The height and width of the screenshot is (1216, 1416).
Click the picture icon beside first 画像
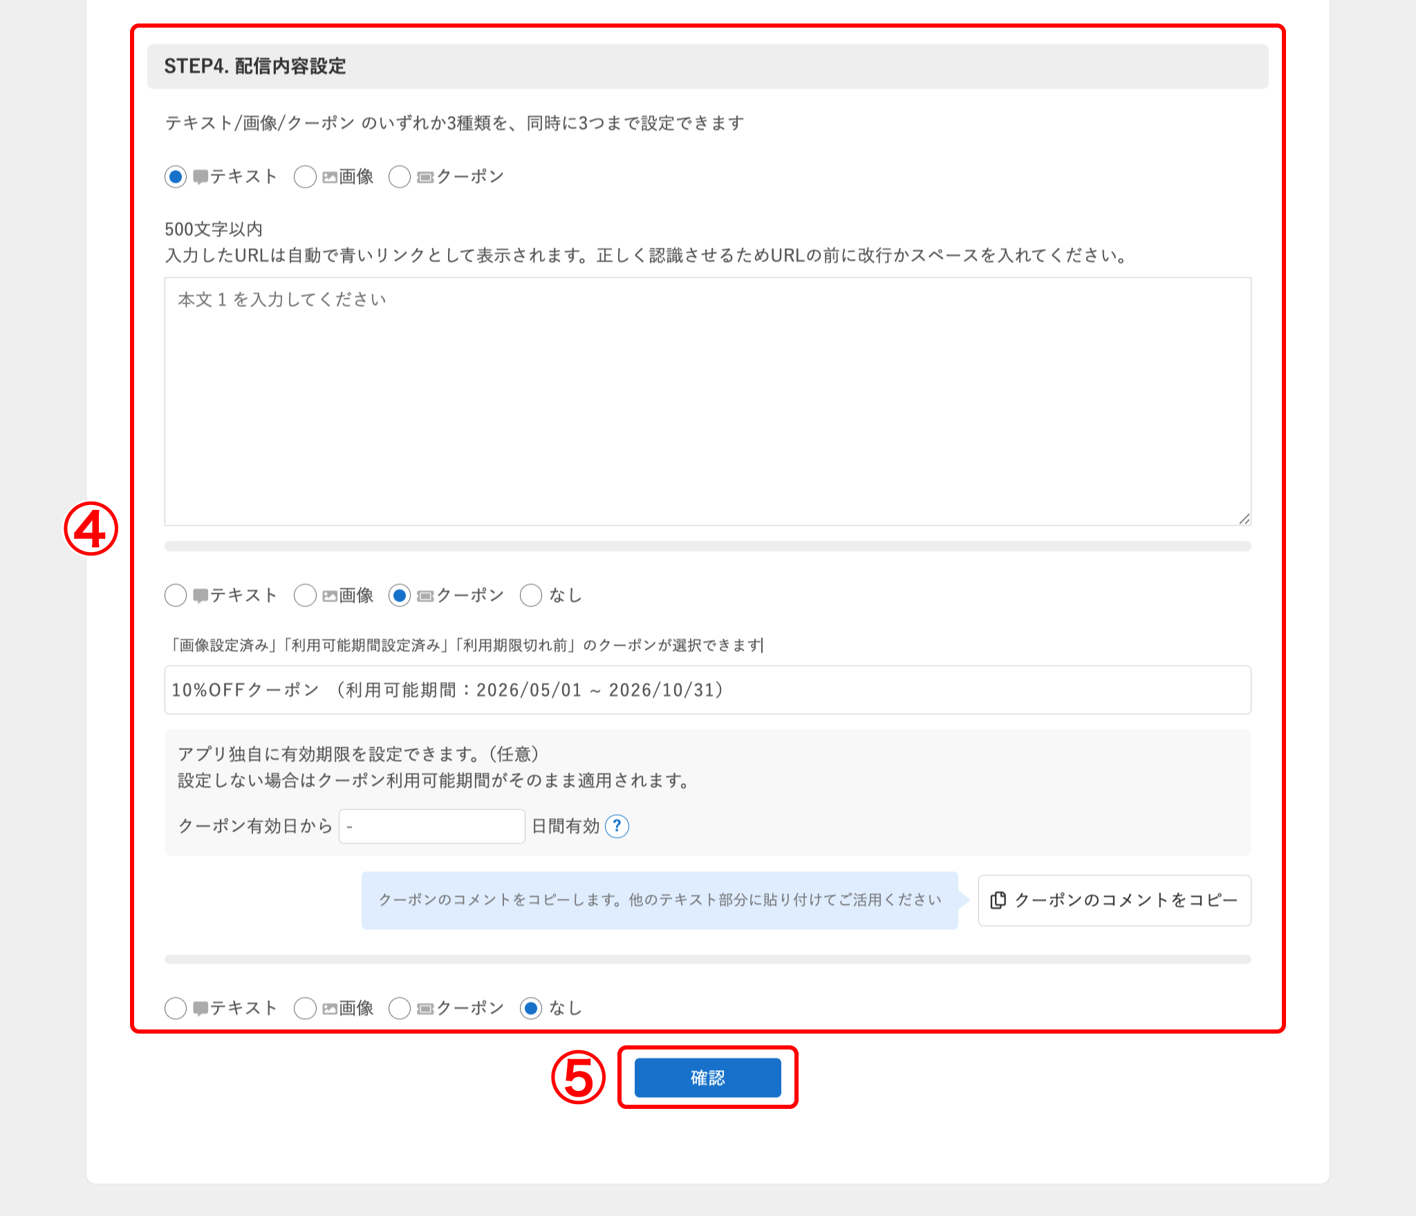click(x=330, y=178)
